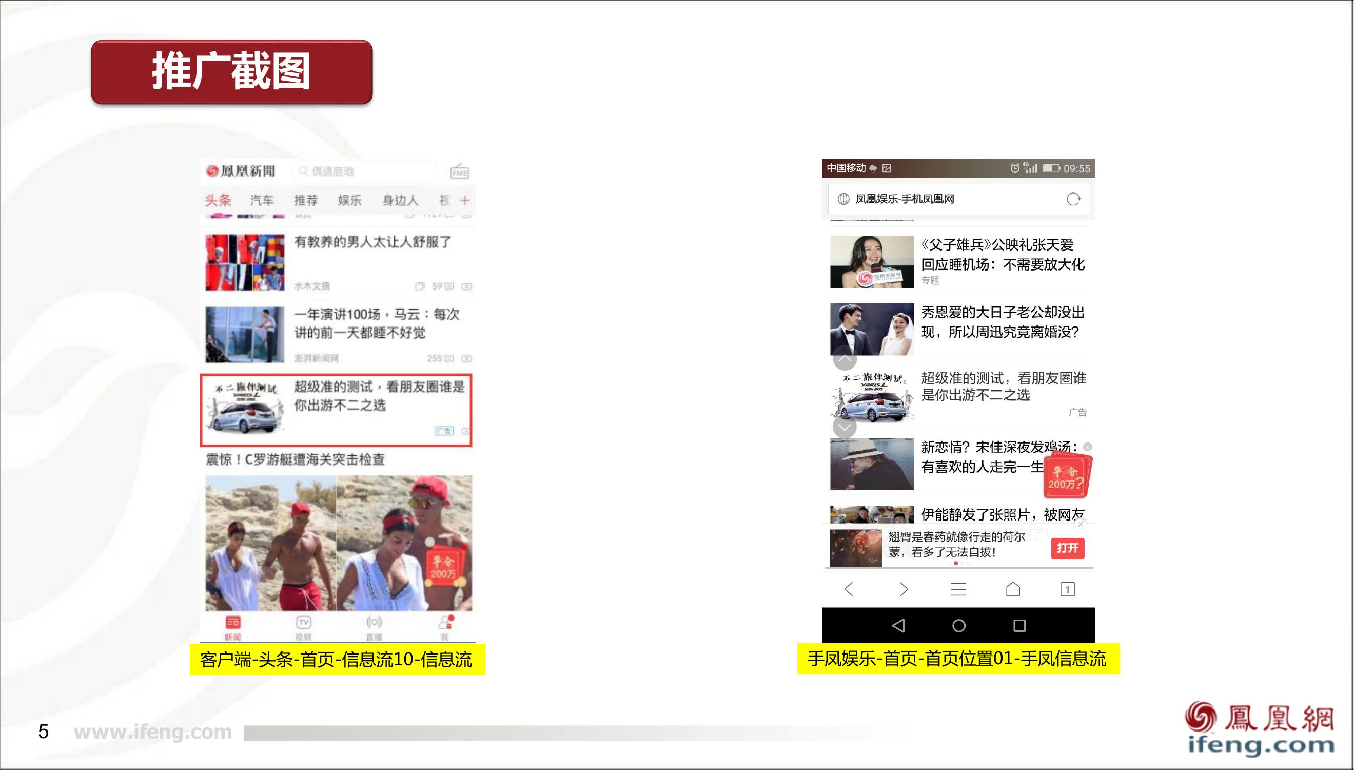This screenshot has height=770, width=1354.
Task: Go forward with the browser forward arrow
Action: pos(904,589)
